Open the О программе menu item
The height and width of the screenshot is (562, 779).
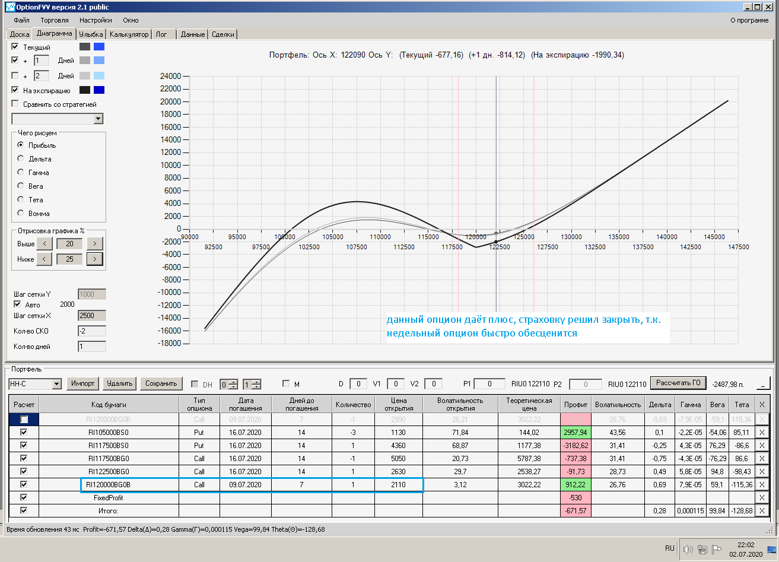[x=749, y=20]
